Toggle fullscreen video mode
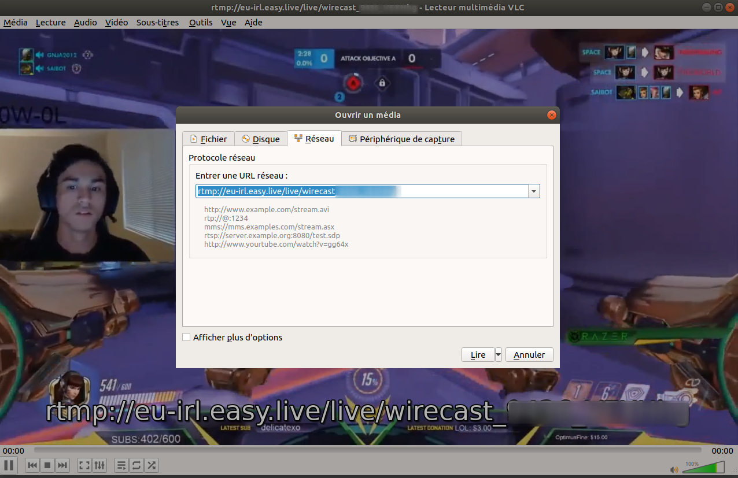Viewport: 738px width, 478px height. pyautogui.click(x=84, y=465)
